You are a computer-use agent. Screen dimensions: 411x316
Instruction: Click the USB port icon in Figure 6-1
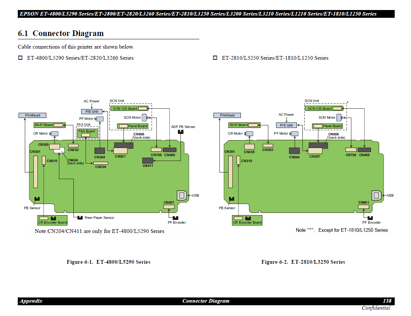pyautogui.click(x=182, y=195)
